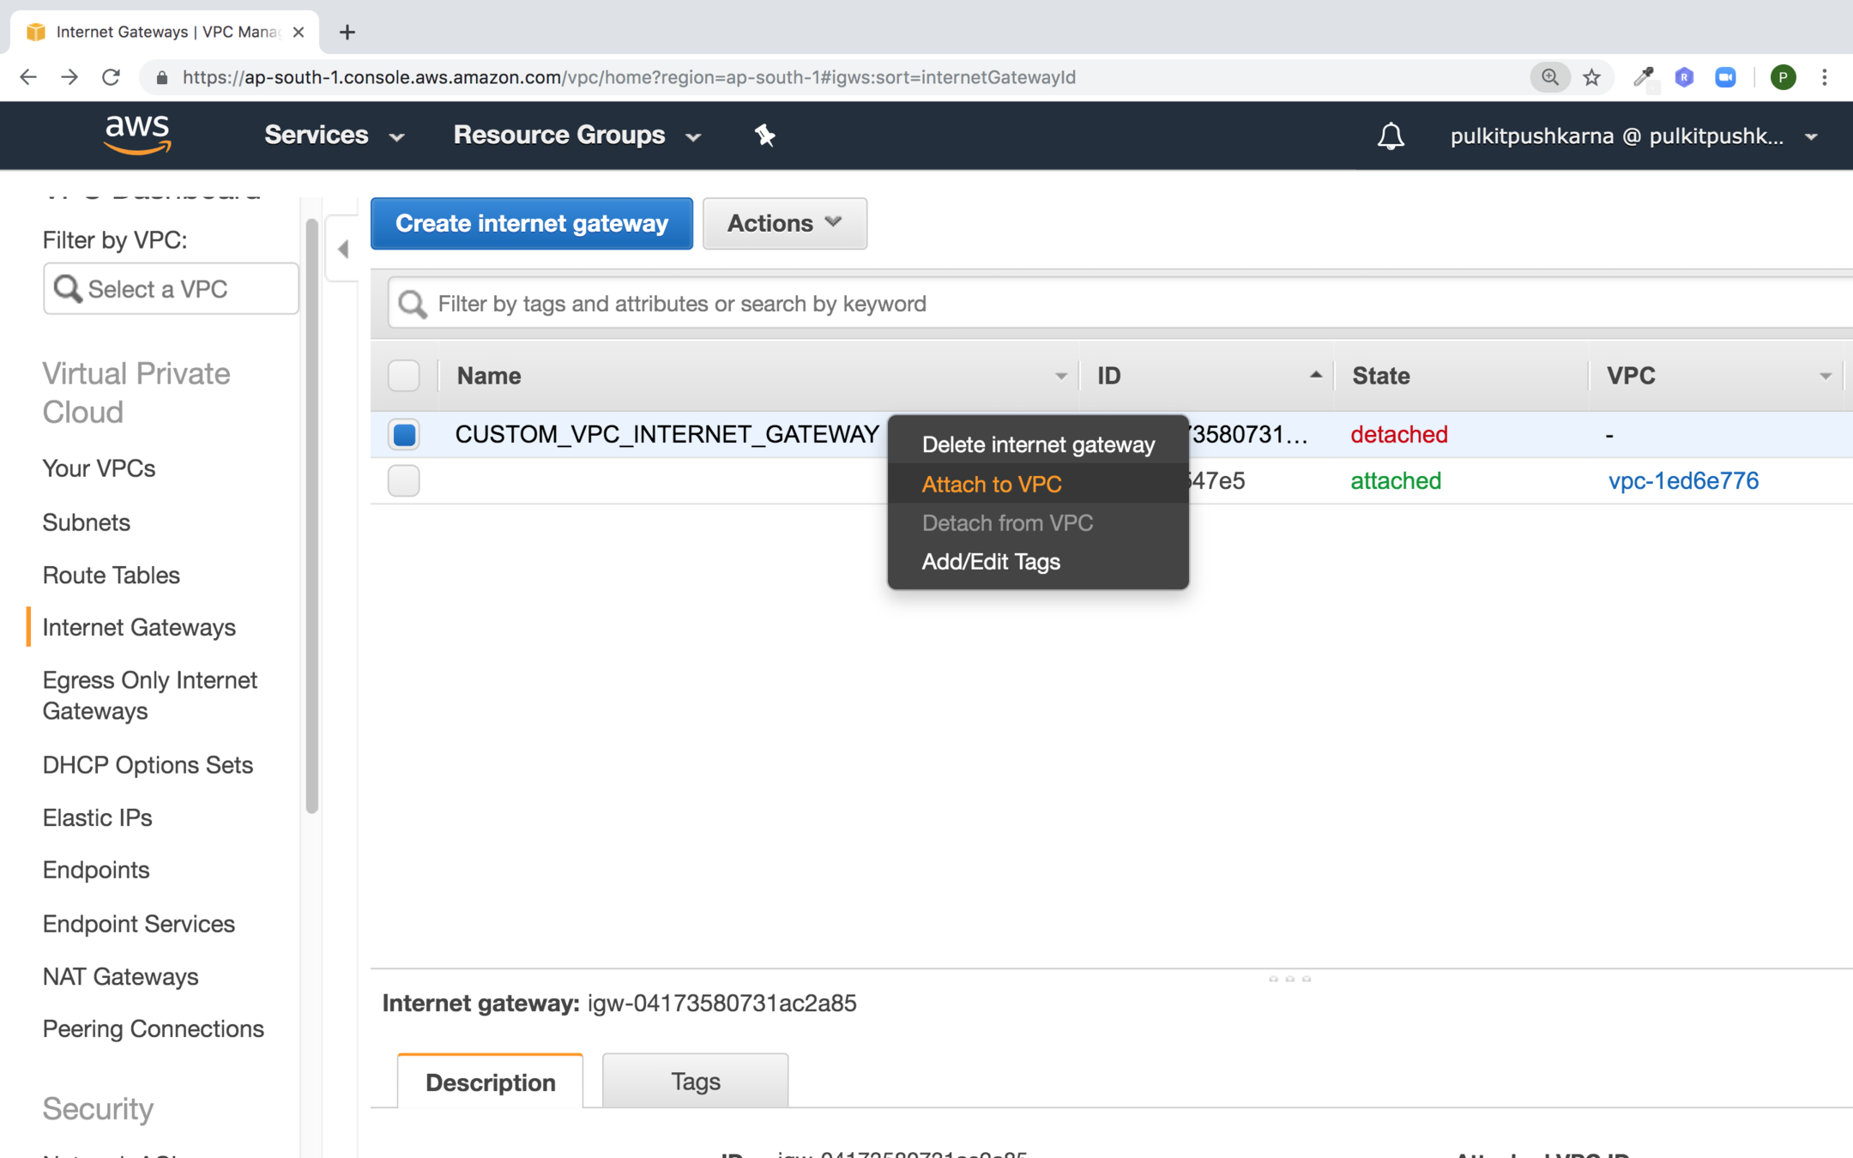
Task: Toggle the select-all checkbox in the header
Action: pos(404,376)
